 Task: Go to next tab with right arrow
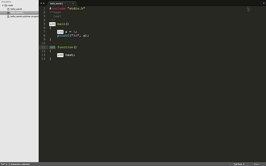[44, 3]
